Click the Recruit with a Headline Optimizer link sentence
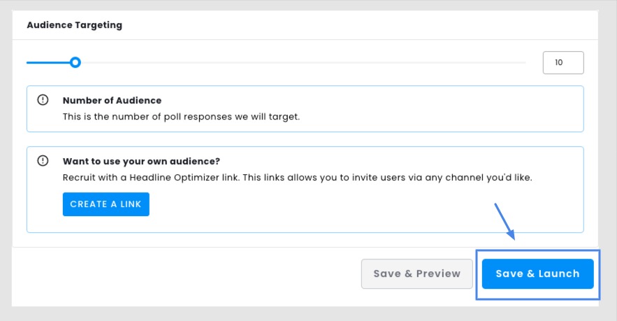 tap(151, 177)
